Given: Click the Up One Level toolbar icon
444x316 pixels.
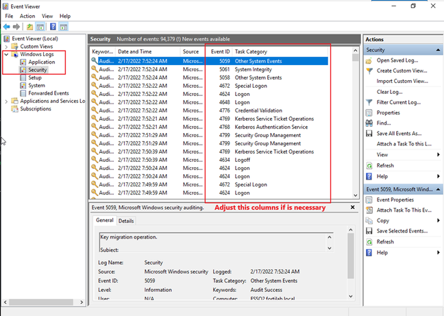Looking at the screenshot, I should coord(31,26).
